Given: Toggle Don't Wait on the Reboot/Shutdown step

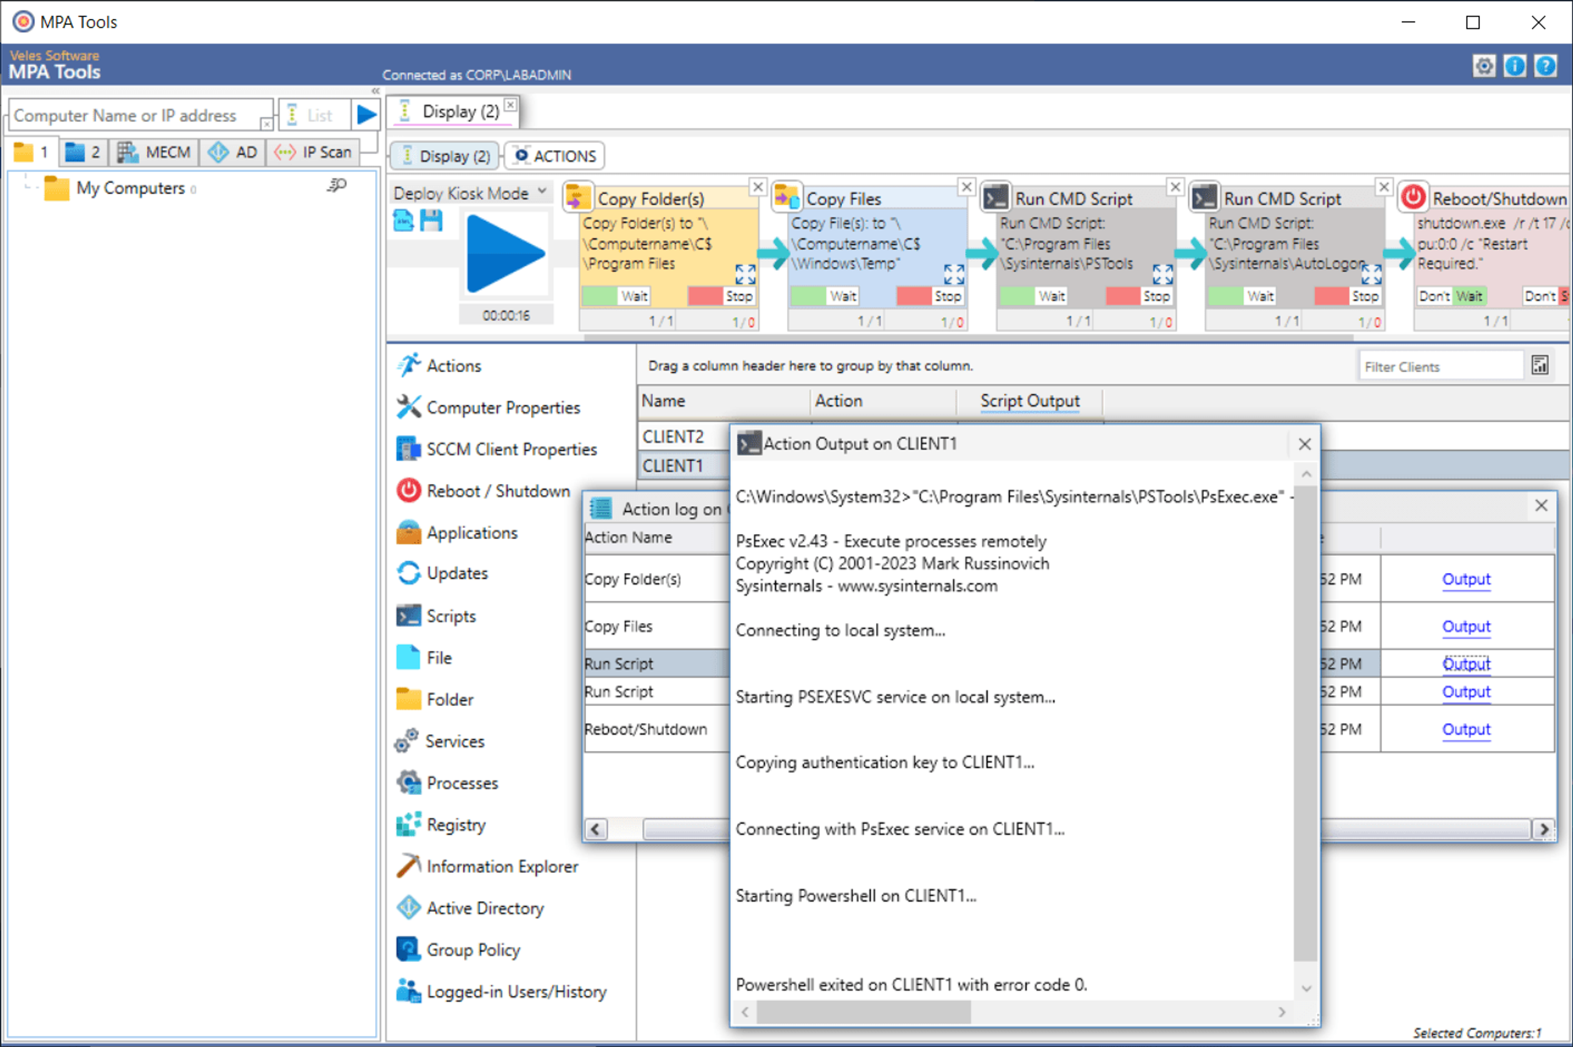Looking at the screenshot, I should click(x=1451, y=296).
